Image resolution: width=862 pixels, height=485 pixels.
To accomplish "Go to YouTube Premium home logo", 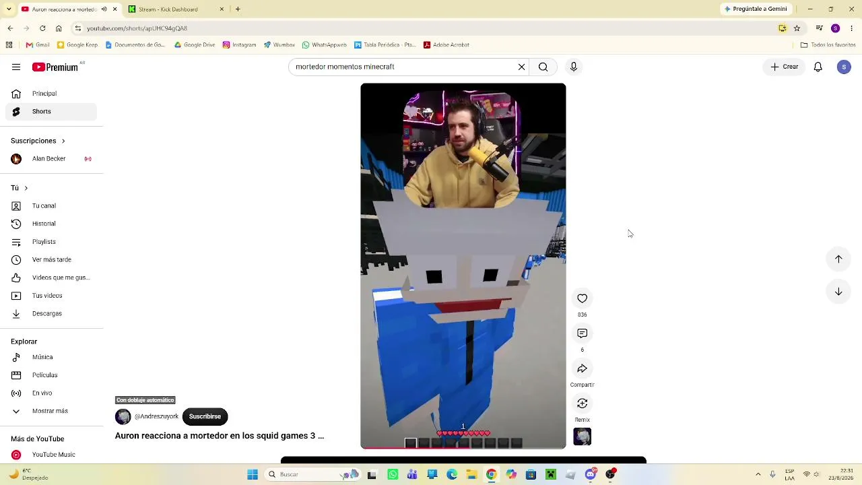I will (x=55, y=67).
